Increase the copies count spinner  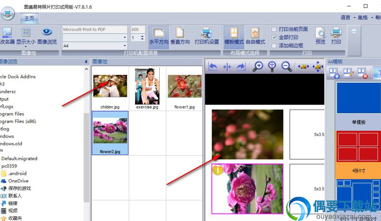click(142, 36)
